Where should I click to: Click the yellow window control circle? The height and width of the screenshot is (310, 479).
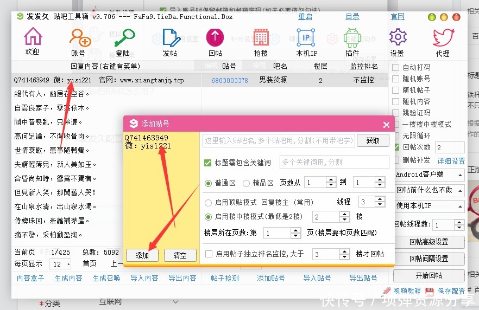coord(444,17)
